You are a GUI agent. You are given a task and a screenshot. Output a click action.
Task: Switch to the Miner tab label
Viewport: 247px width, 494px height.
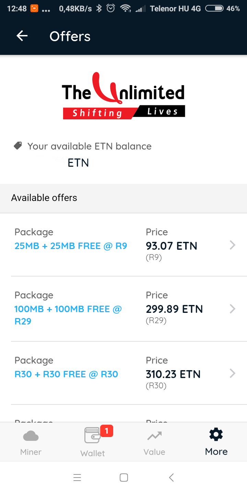coord(31,452)
